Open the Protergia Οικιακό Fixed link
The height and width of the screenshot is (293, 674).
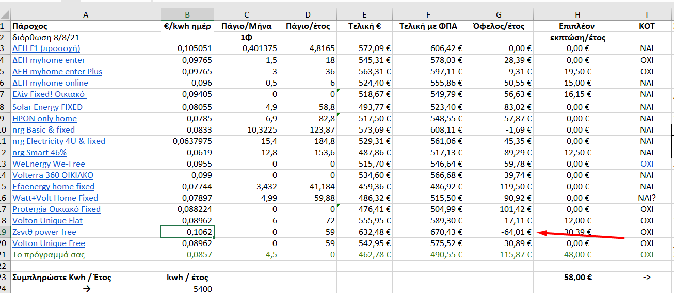click(56, 209)
